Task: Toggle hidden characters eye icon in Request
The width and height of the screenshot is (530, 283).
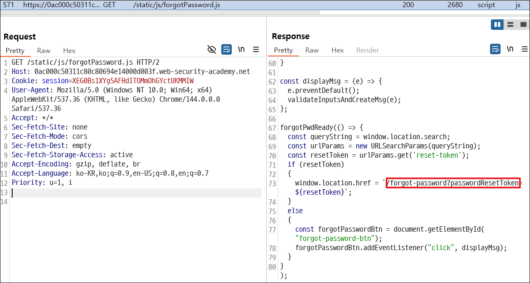Action: pyautogui.click(x=212, y=50)
